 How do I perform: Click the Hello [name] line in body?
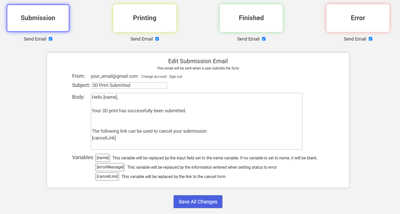pos(105,97)
